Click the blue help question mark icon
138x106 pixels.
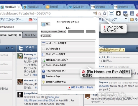pos(43,71)
